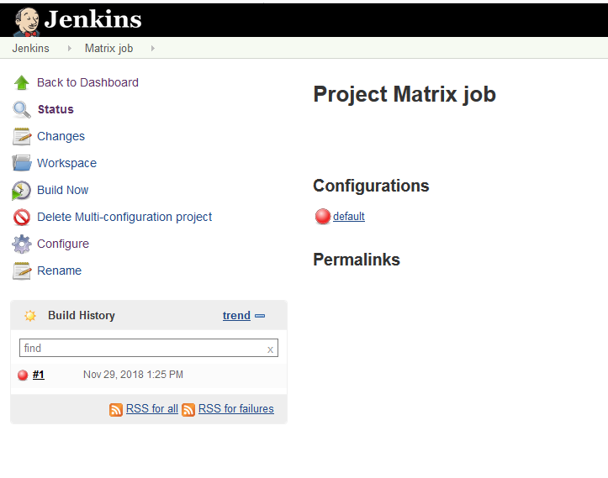
Task: Open the Changes link
Action: (61, 136)
